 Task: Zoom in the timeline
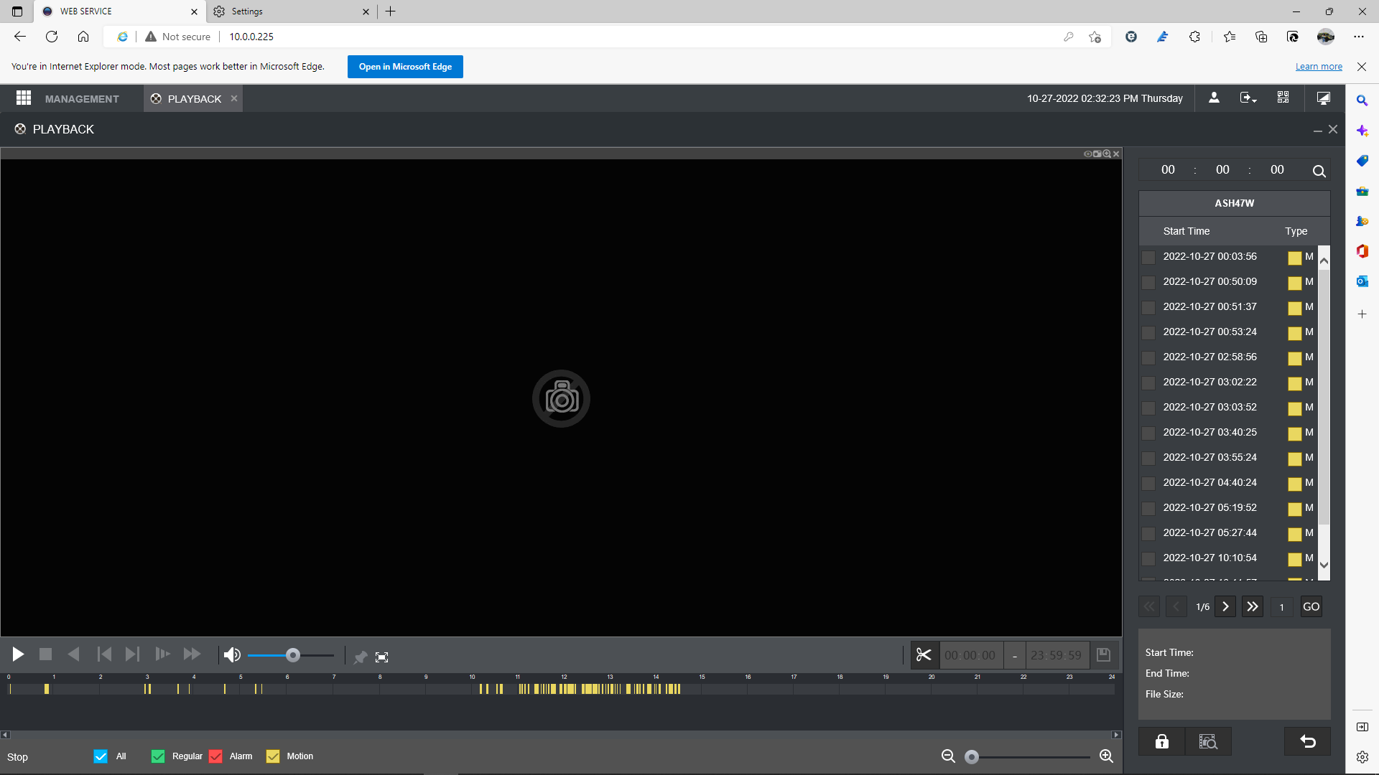(x=1106, y=756)
